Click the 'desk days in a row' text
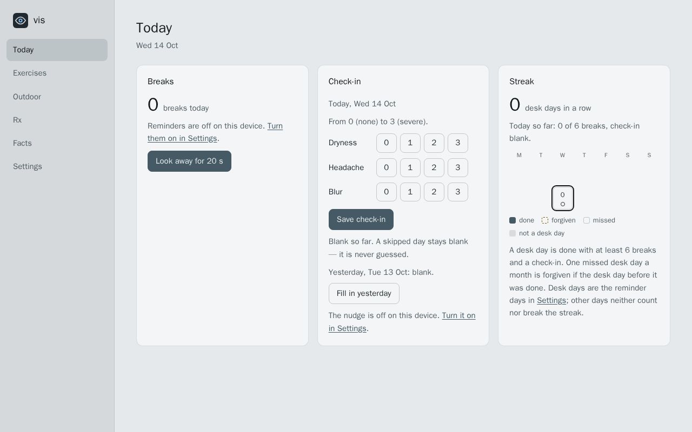 [x=558, y=108]
